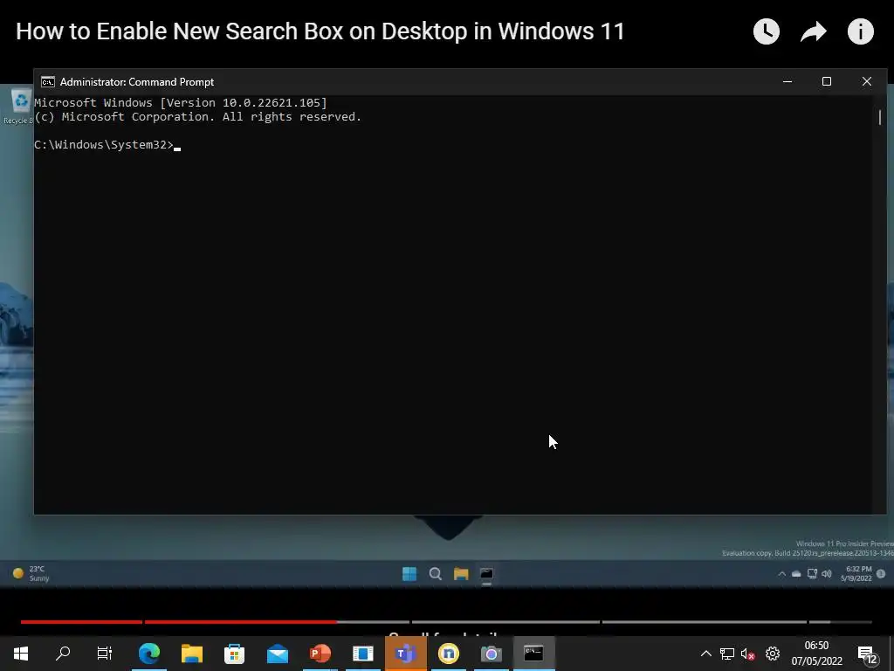Select the Recycle Bin desktop icon
Image resolution: width=894 pixels, height=671 pixels.
[x=19, y=106]
